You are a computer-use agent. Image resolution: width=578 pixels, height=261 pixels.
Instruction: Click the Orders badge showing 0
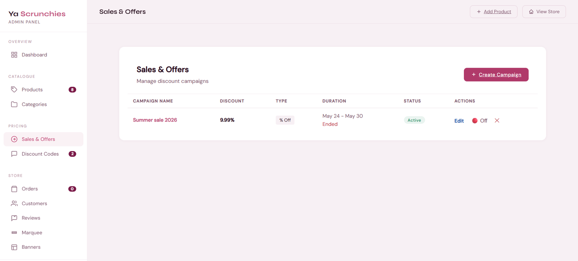pyautogui.click(x=72, y=189)
